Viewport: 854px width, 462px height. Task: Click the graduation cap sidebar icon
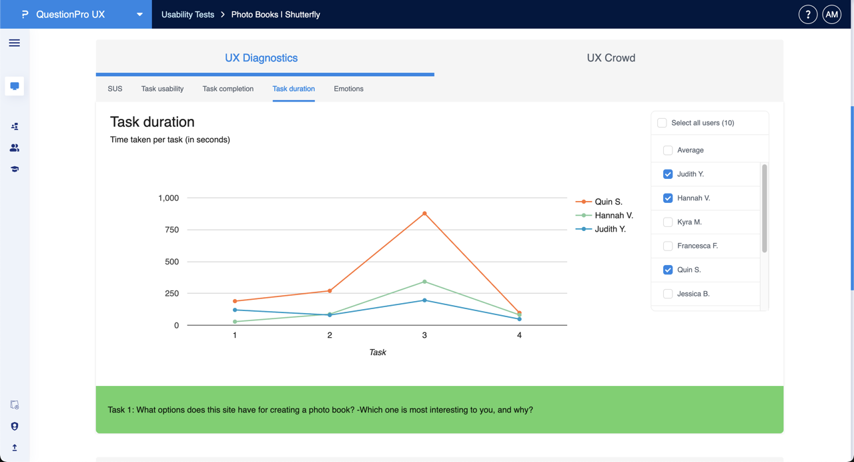pos(14,170)
